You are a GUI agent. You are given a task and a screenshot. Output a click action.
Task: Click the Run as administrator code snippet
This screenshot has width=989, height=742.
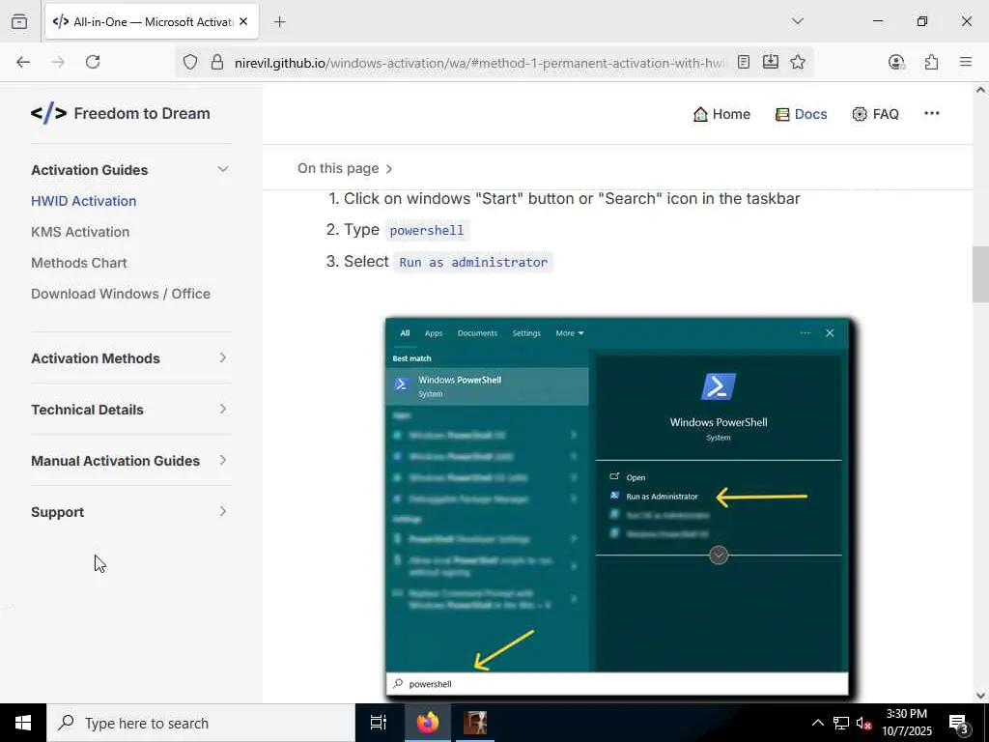coord(473,262)
